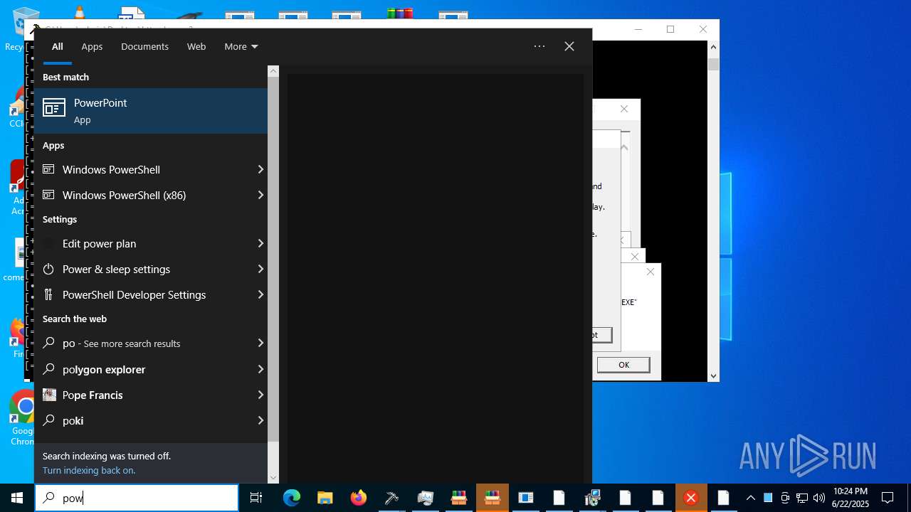Image resolution: width=911 pixels, height=512 pixels.
Task: Open clock showing 10:24 PM
Action: click(x=850, y=498)
